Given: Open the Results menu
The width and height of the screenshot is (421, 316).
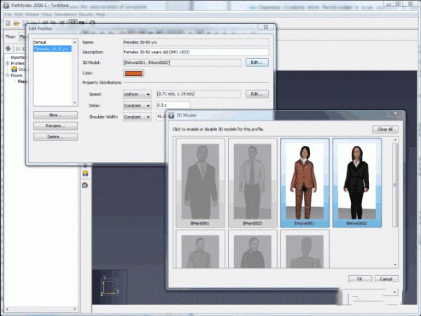Looking at the screenshot, I should (x=86, y=14).
